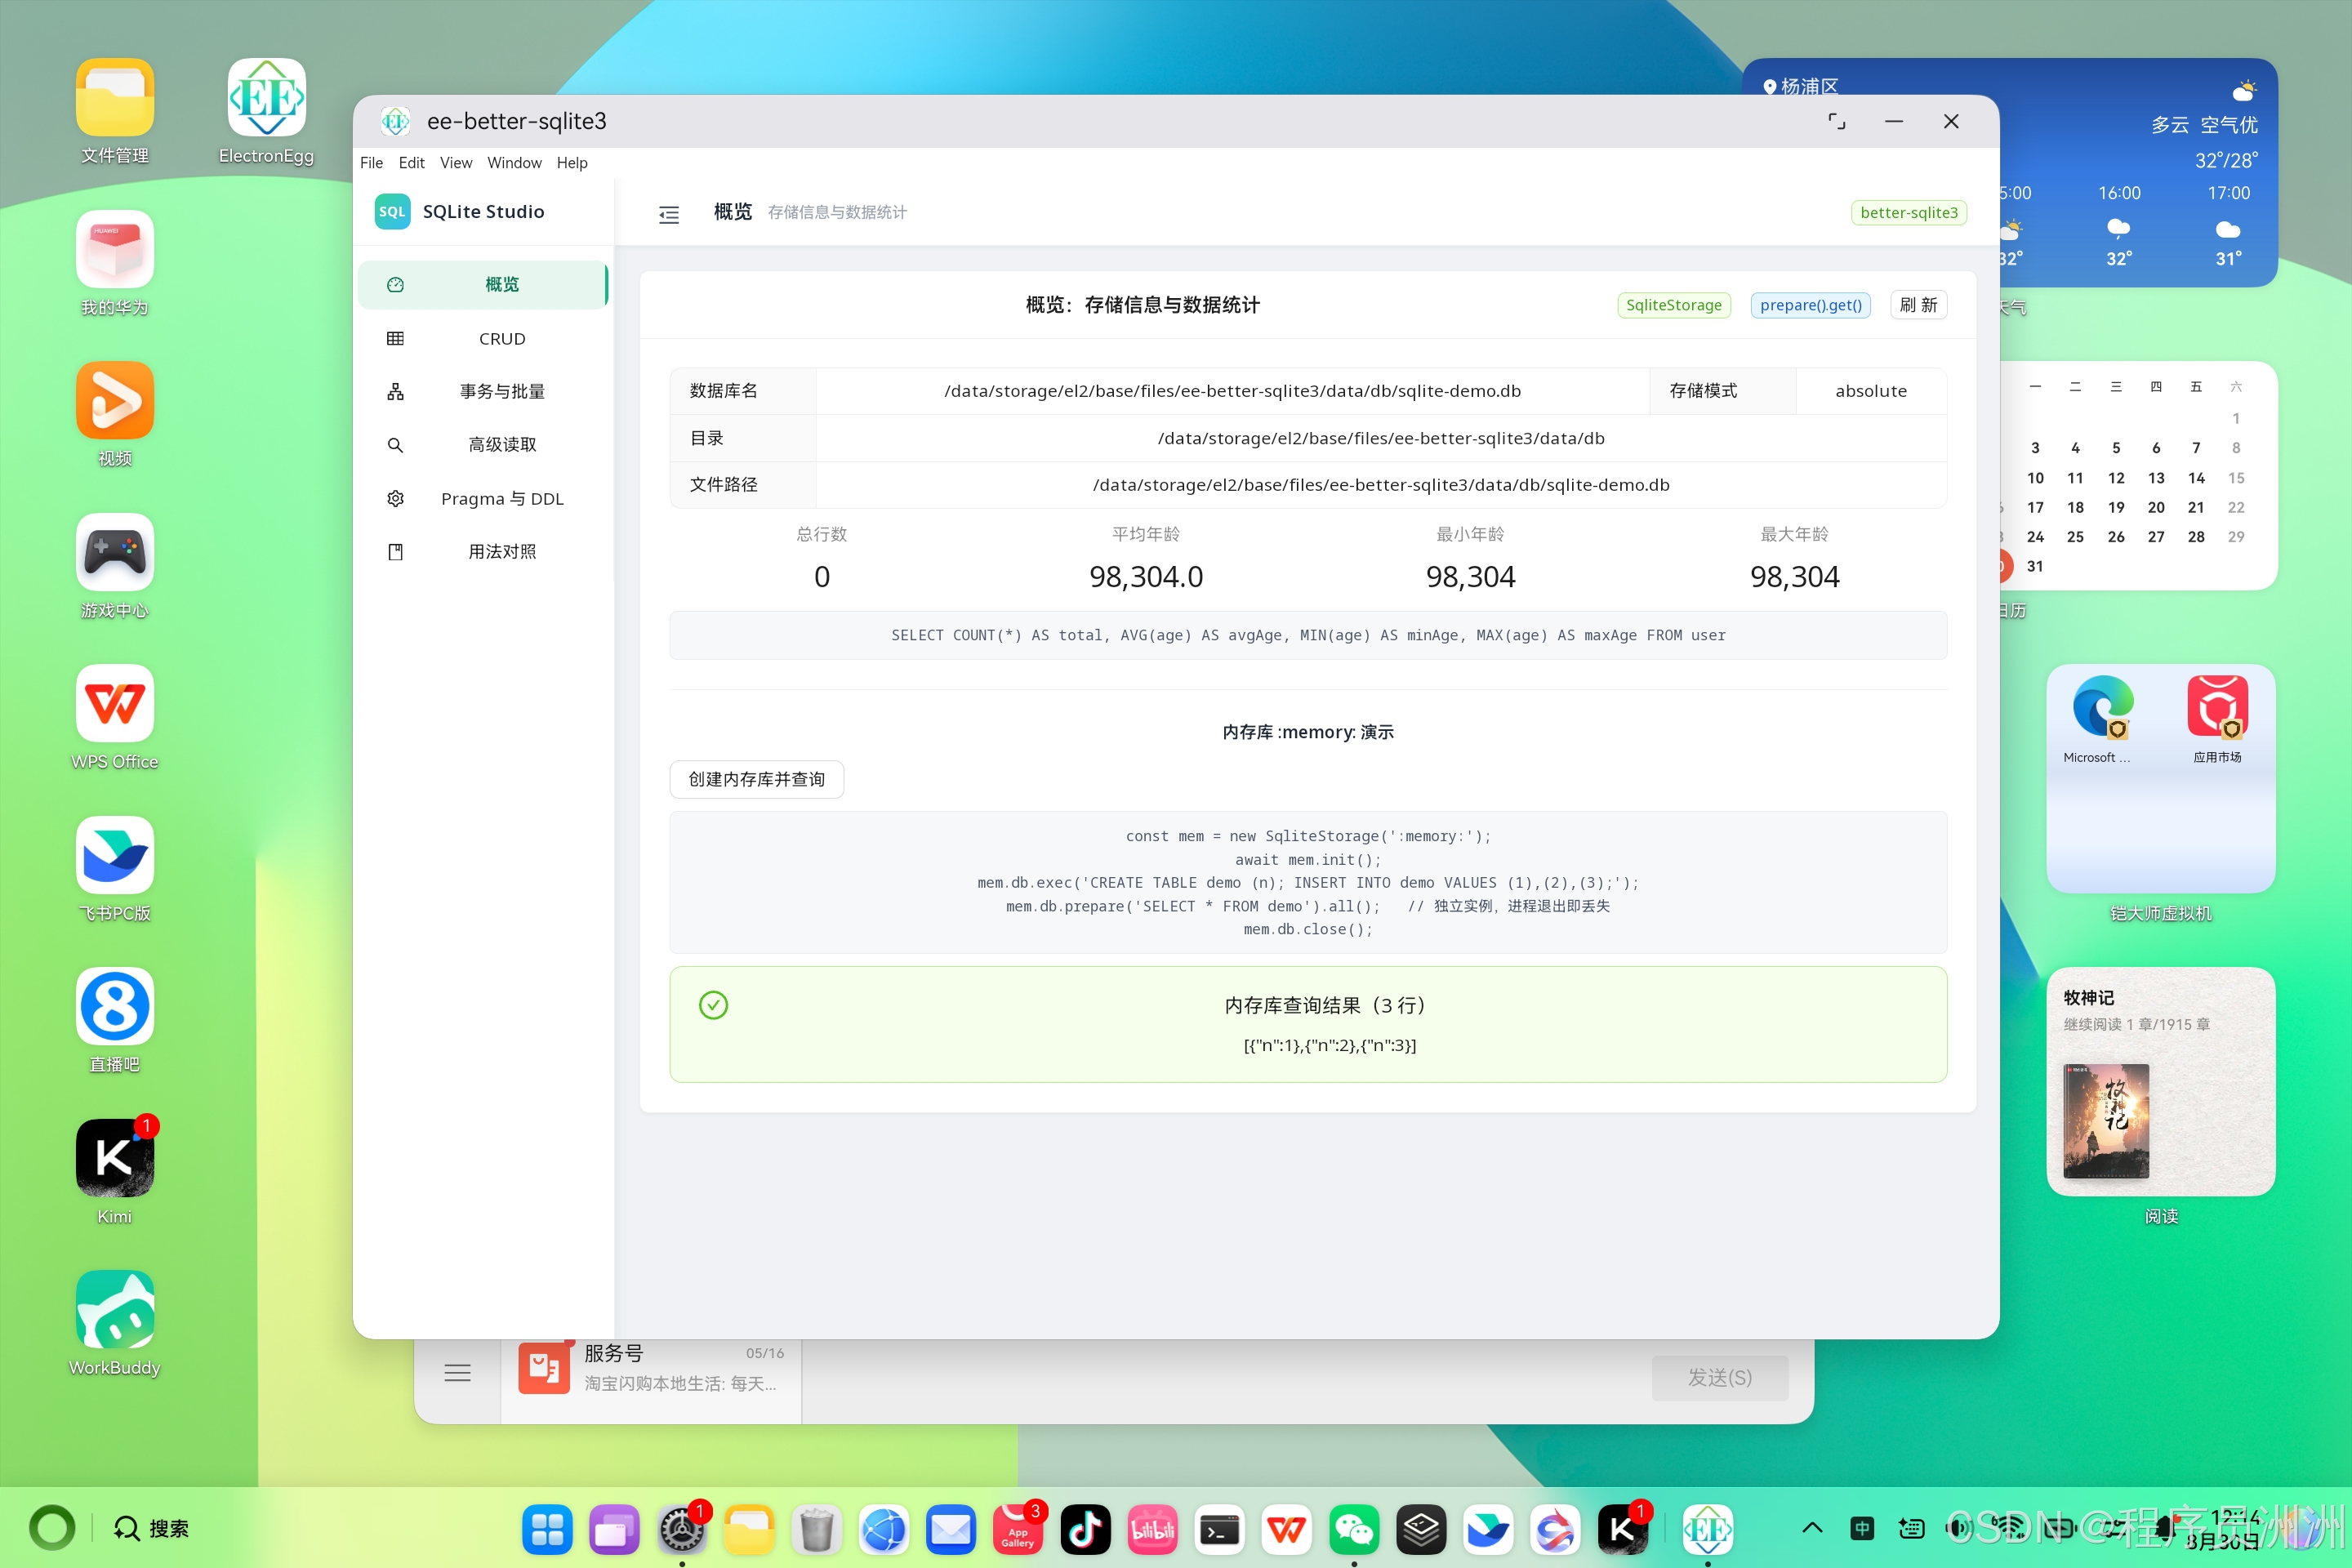The width and height of the screenshot is (2352, 1568).
Task: Open App Gallery in the dock
Action: tap(1018, 1529)
